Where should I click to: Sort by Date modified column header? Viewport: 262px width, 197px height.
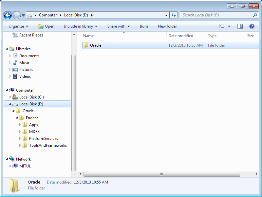coord(181,36)
